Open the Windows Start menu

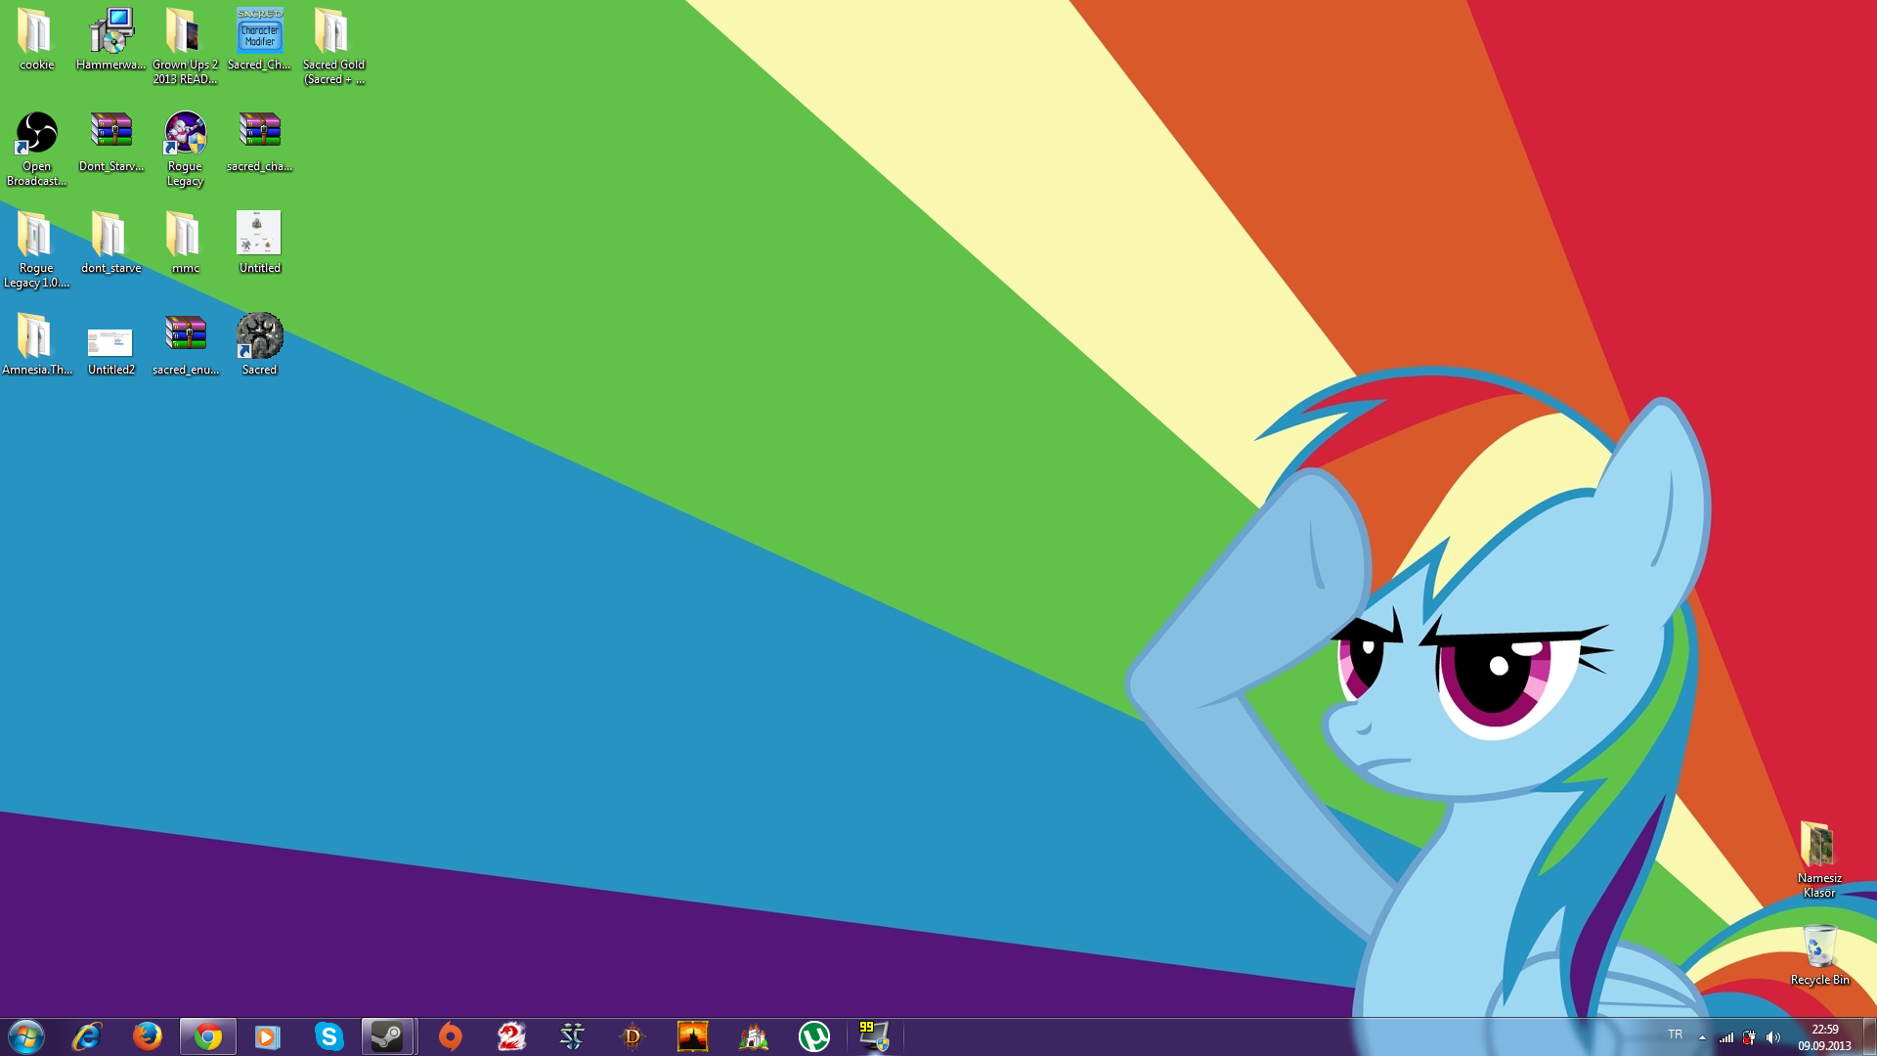pos(26,1036)
